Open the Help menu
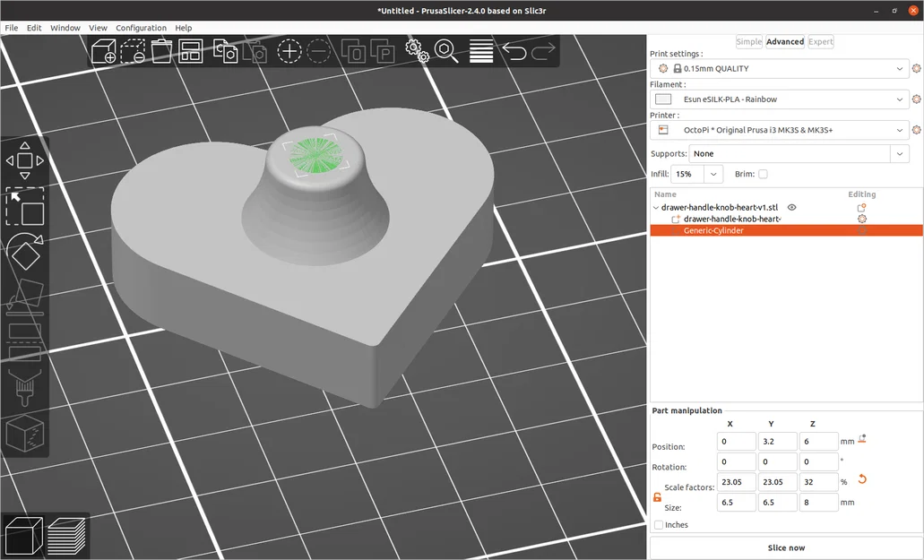924x560 pixels. click(x=183, y=28)
